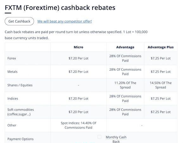Click the Monthly Cash Back underlined label
This screenshot has width=190, height=143.
[x=116, y=139]
